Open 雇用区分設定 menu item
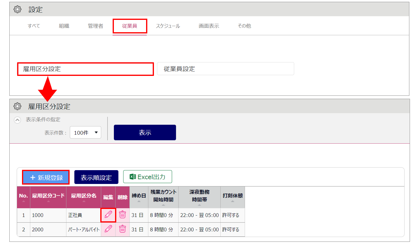This screenshot has height=243, width=419. (x=86, y=69)
